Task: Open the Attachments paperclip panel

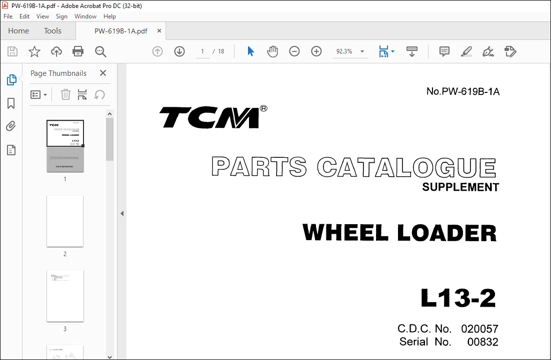Action: (x=11, y=126)
